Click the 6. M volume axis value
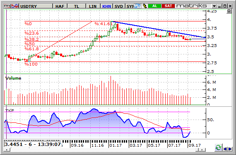The width and height of the screenshot is (236, 155). (x=212, y=82)
